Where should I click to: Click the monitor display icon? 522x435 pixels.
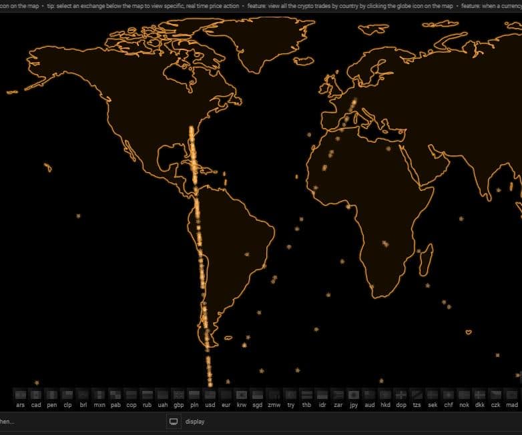(x=174, y=422)
